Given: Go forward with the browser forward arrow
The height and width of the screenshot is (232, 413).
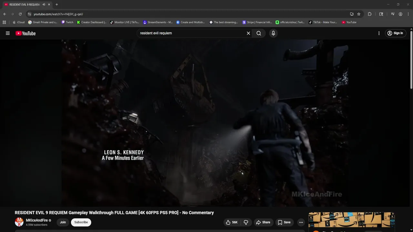Looking at the screenshot, I should (x=12, y=14).
